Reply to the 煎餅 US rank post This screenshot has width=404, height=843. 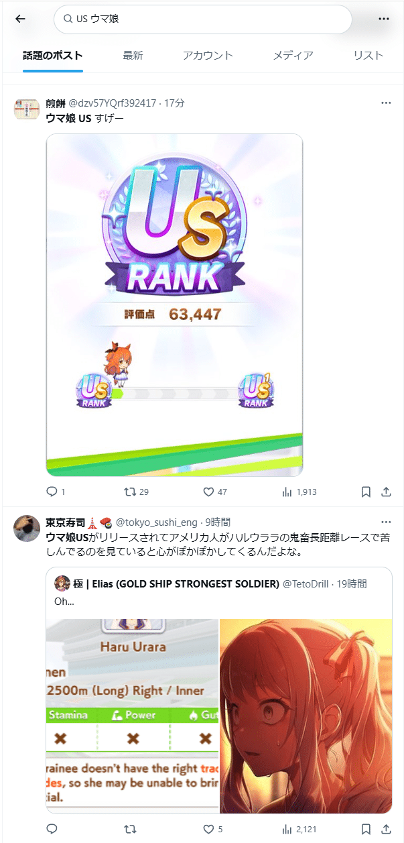52,492
